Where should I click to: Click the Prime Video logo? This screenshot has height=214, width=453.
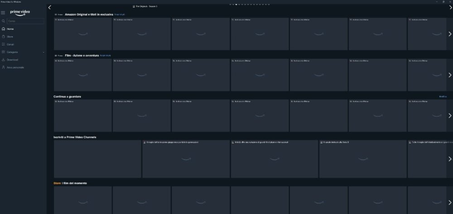[20, 13]
